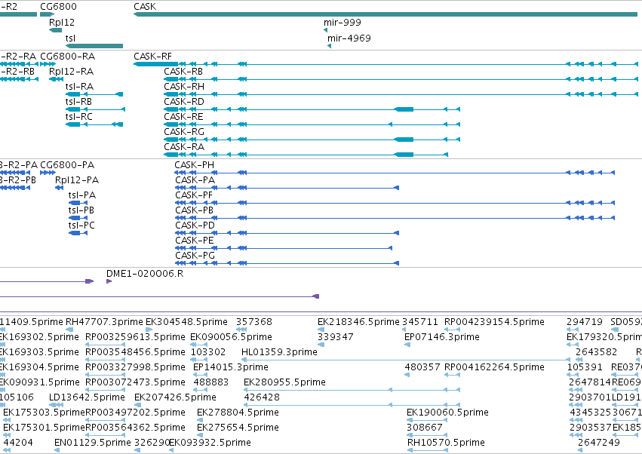Screen dimensions: 642x454
Task: Select the feature labeled 357368
Action: point(241,330)
